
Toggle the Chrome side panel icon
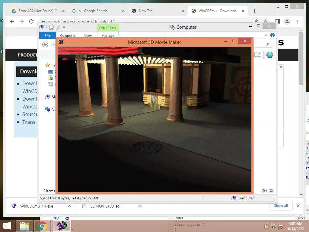click(x=278, y=21)
